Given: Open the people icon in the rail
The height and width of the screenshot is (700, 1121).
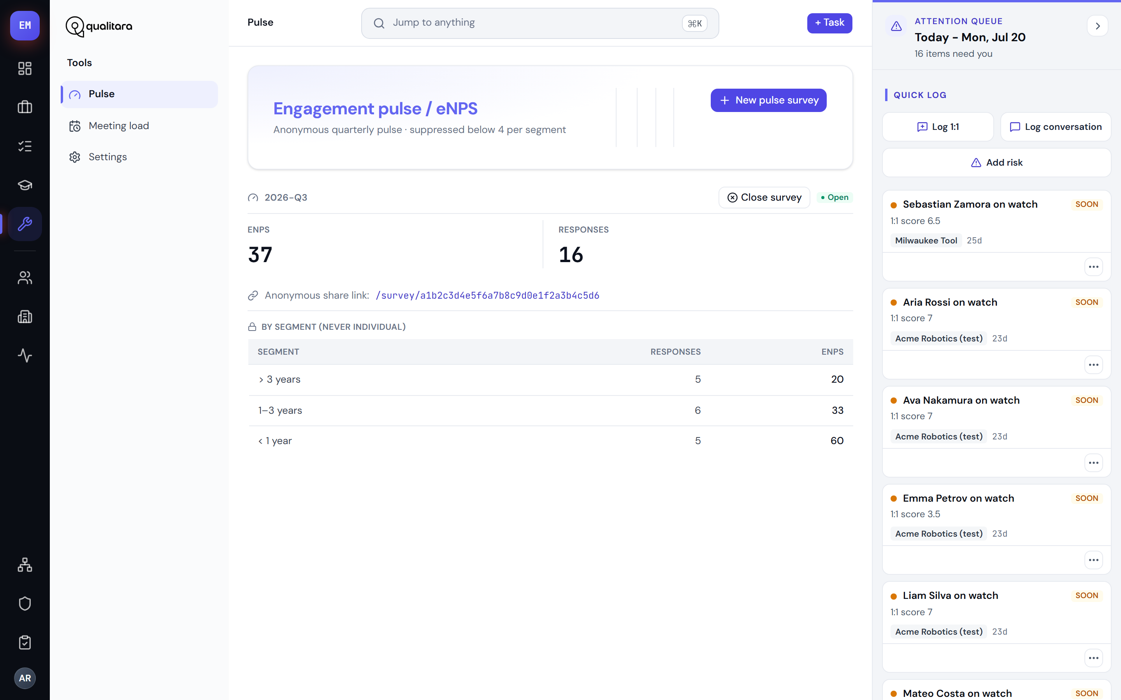Looking at the screenshot, I should pos(25,278).
